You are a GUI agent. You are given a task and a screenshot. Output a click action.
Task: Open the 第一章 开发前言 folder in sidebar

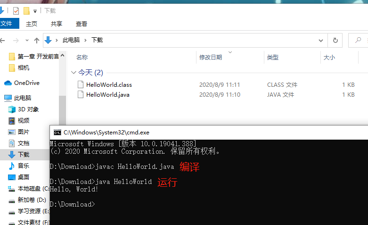pyautogui.click(x=33, y=56)
